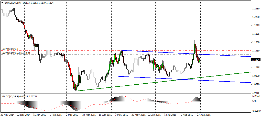Click the 27 Aug 2015 date label

[204, 115]
